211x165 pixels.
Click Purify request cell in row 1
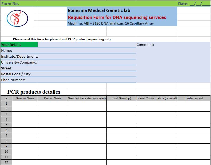pos(194,104)
